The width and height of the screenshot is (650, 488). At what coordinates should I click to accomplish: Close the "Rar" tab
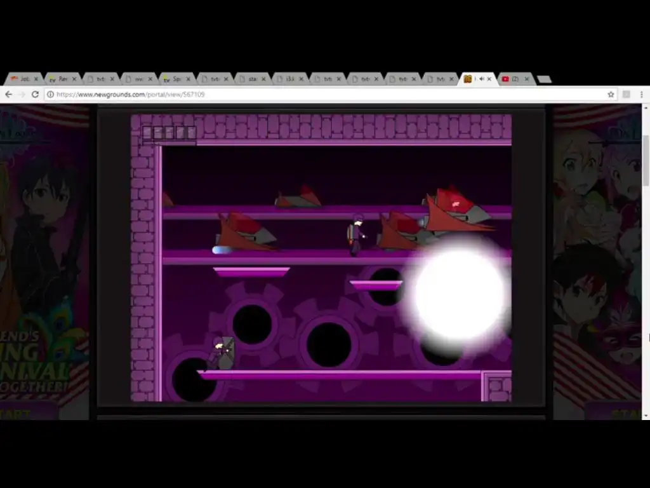pyautogui.click(x=74, y=79)
